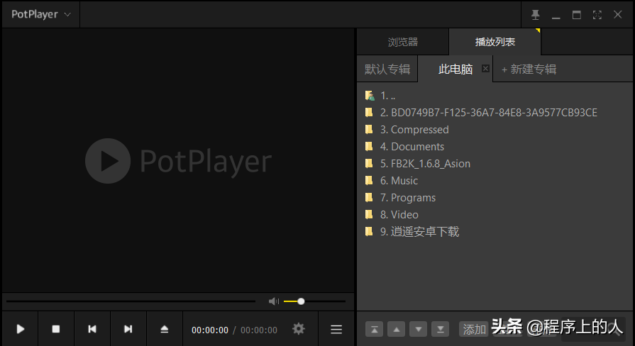Image resolution: width=635 pixels, height=346 pixels.
Task: Open the Compressed folder entry
Action: pyautogui.click(x=494, y=130)
